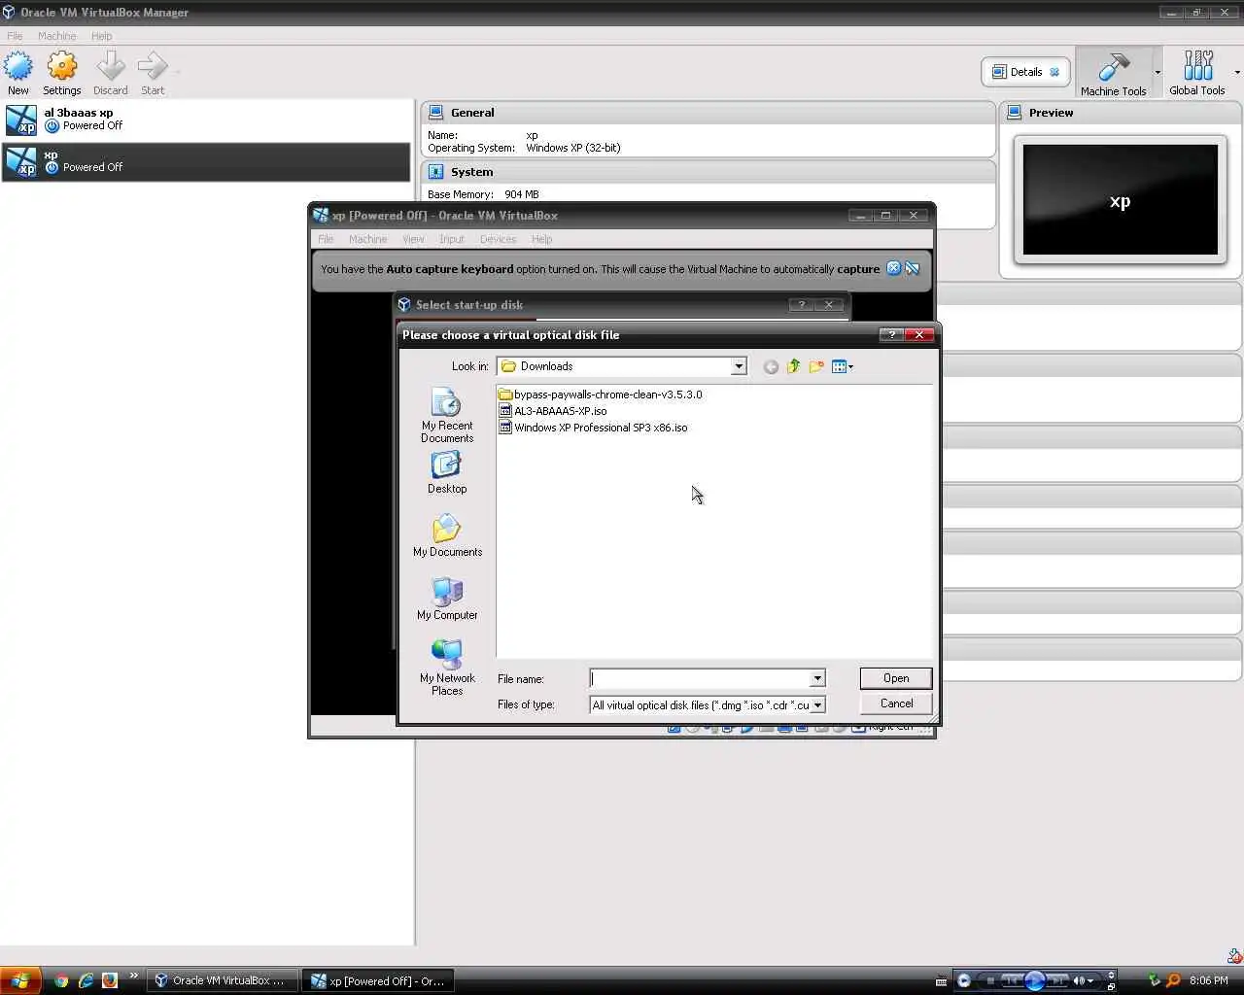The image size is (1244, 995).
Task: Click Chrome icon in quick launch
Action: pos(62,980)
